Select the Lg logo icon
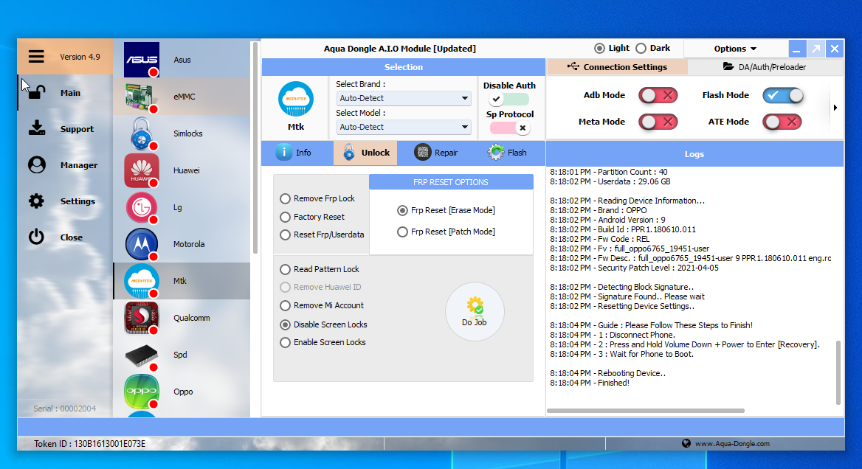The image size is (862, 469). point(141,207)
